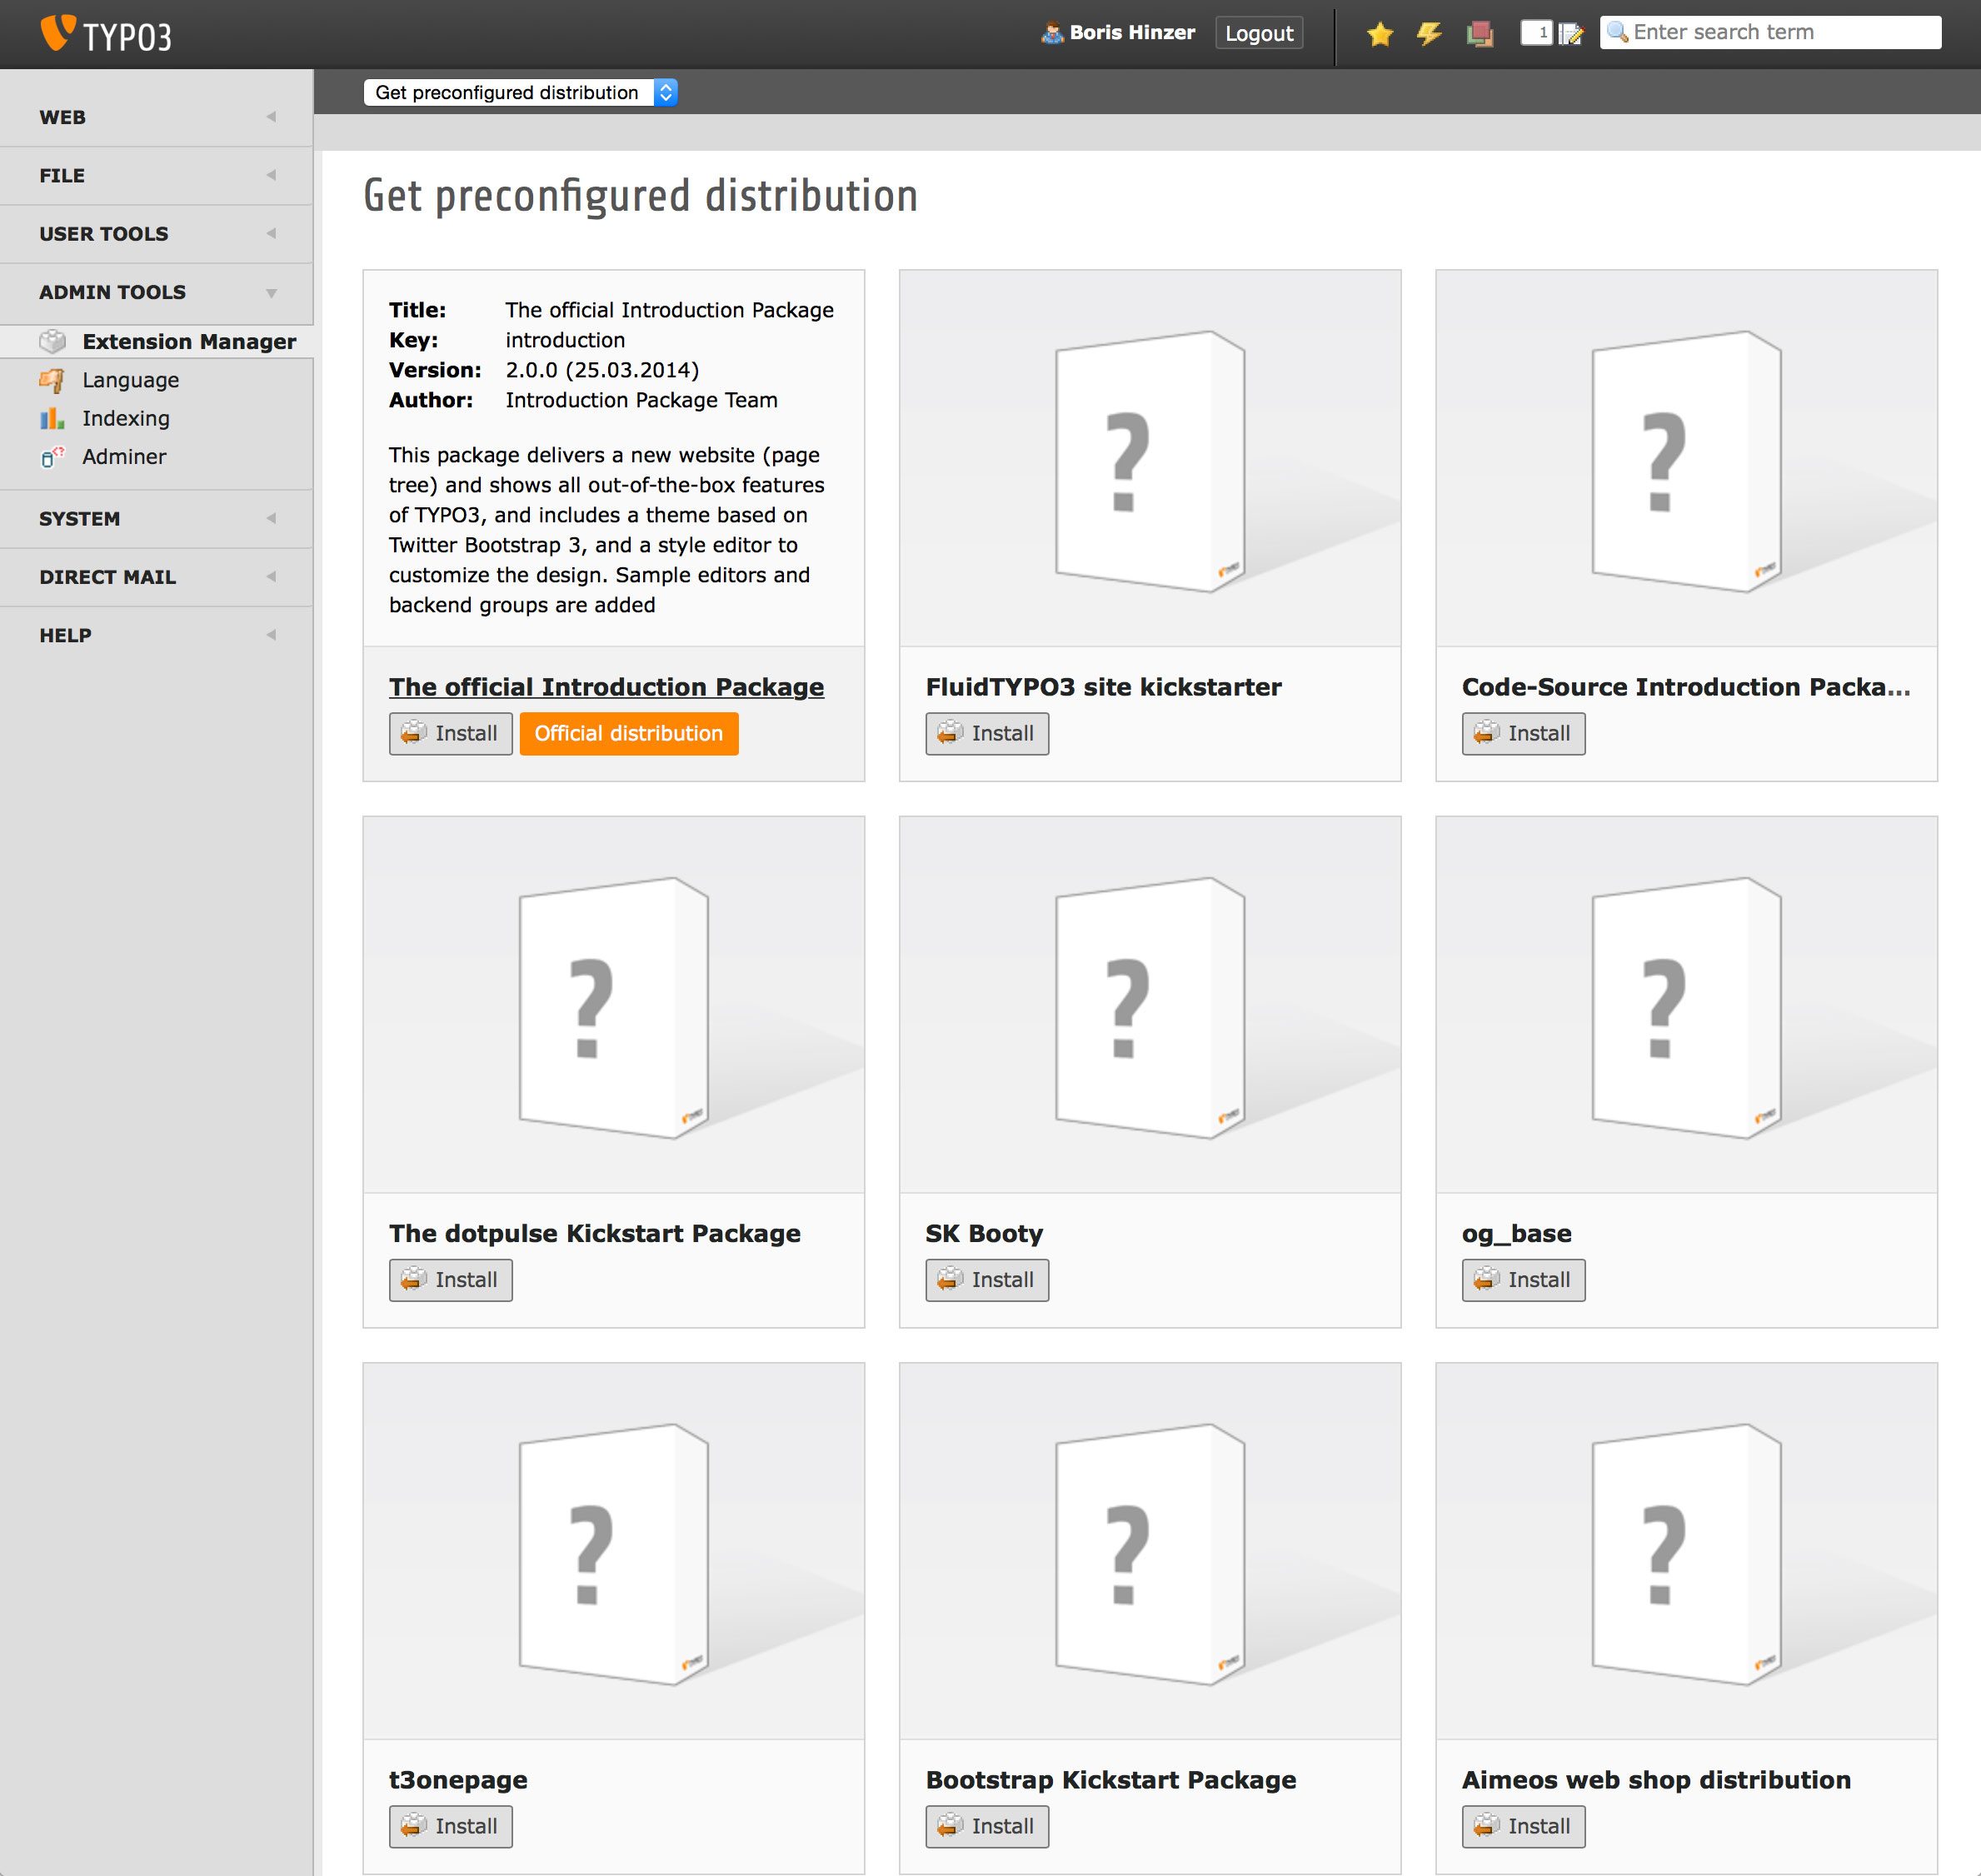Open the Indexing module
Screen dimensions: 1981x1876
[x=126, y=418]
